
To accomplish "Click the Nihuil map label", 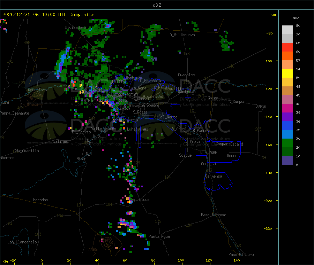I will pos(82,159).
